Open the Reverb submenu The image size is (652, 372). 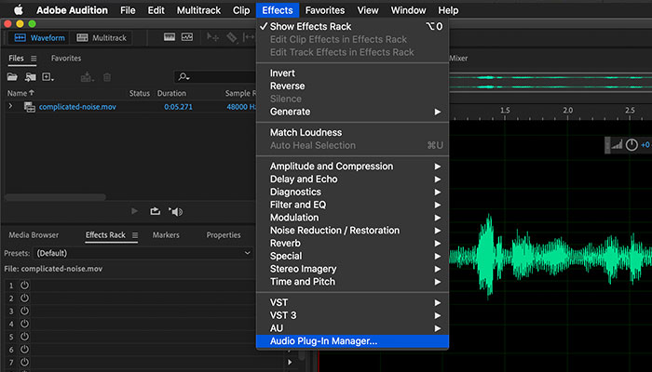pyautogui.click(x=353, y=244)
